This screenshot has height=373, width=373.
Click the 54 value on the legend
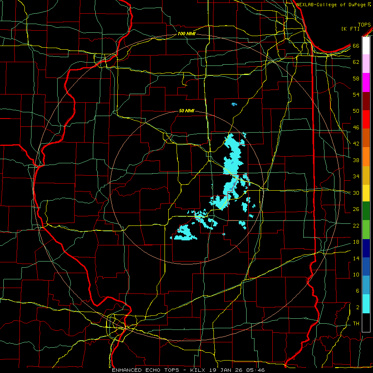click(356, 94)
